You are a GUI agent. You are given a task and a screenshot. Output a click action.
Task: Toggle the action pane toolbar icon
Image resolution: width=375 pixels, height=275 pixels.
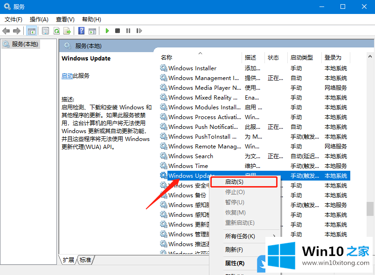click(92, 31)
